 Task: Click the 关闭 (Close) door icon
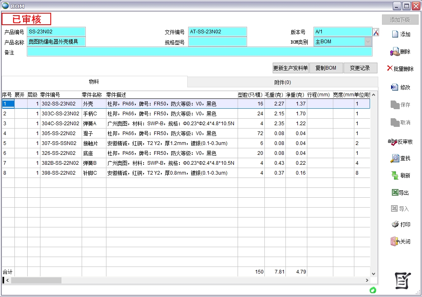click(x=395, y=241)
